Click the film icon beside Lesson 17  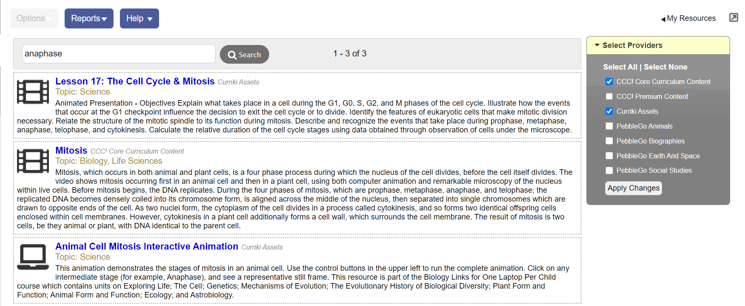(x=33, y=92)
